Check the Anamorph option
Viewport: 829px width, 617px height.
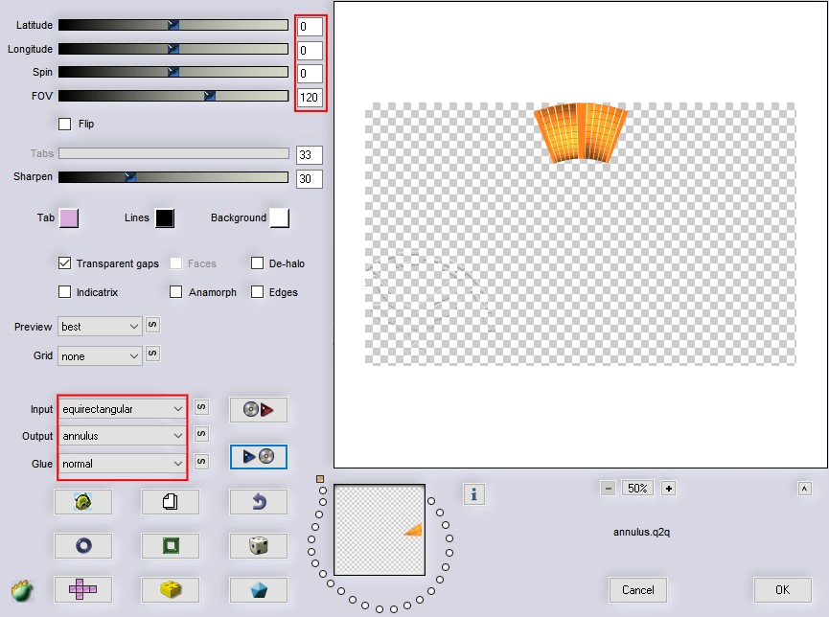coord(176,292)
